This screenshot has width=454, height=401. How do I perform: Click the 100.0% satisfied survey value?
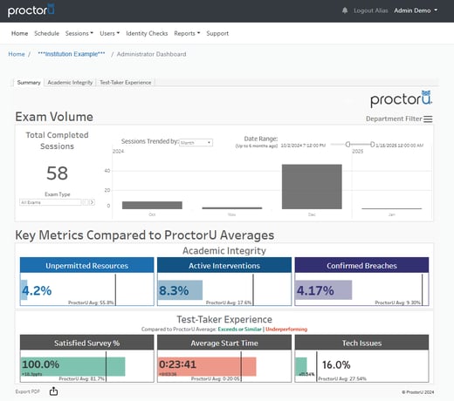(40, 364)
